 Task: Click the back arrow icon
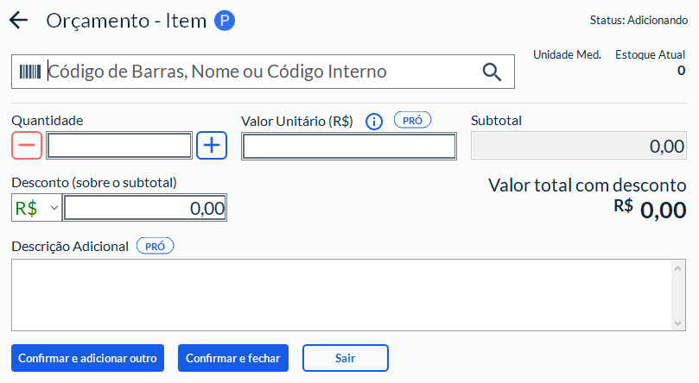click(x=18, y=21)
